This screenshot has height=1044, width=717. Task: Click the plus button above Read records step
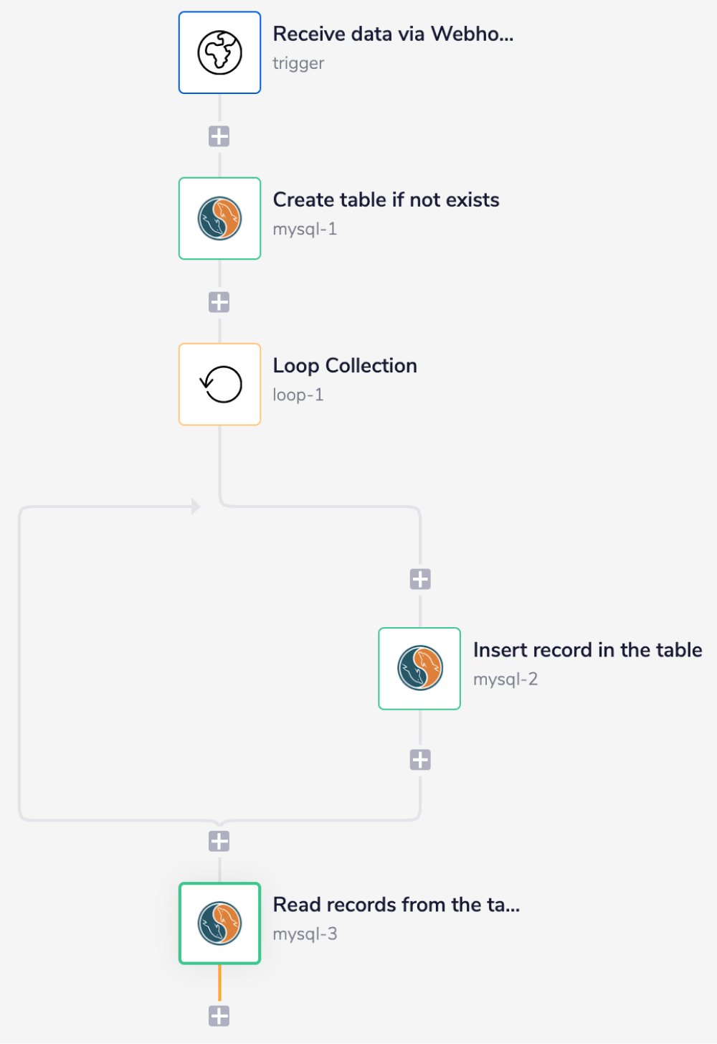tap(219, 840)
